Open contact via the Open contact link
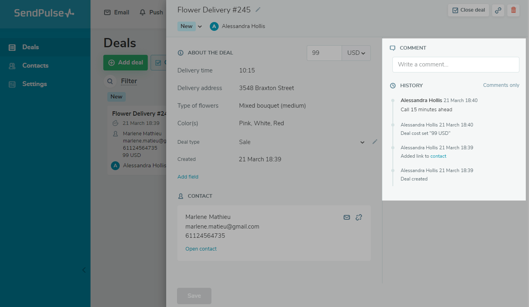Screen dimensions: 529x307 pos(201,249)
